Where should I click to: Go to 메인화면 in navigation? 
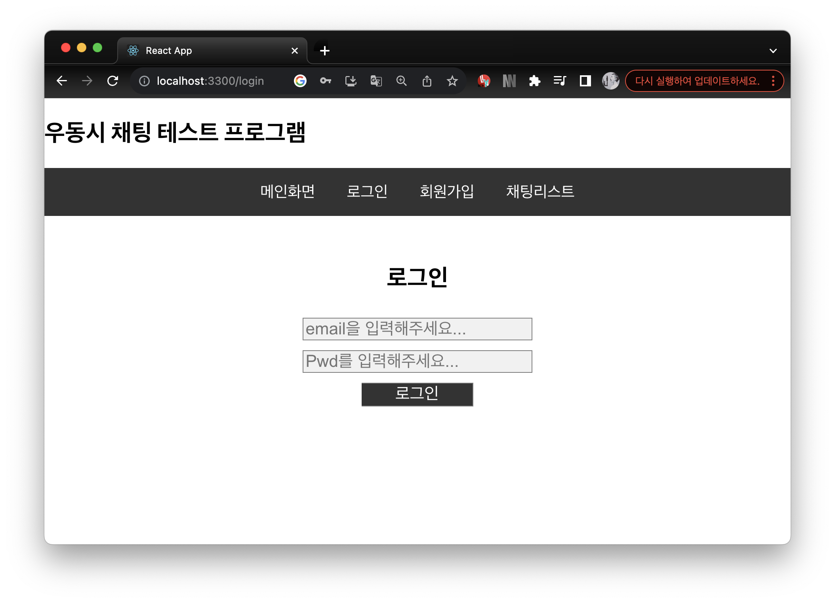point(288,191)
